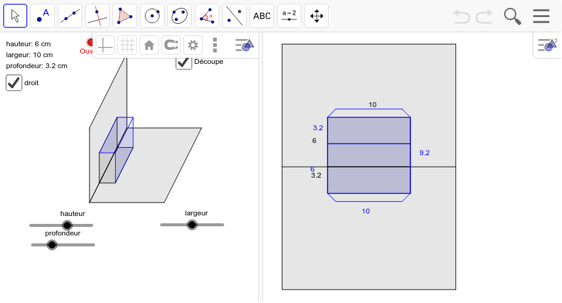Screen dimensions: 562x303
Task: Select the Circle with center tool
Action: [152, 16]
